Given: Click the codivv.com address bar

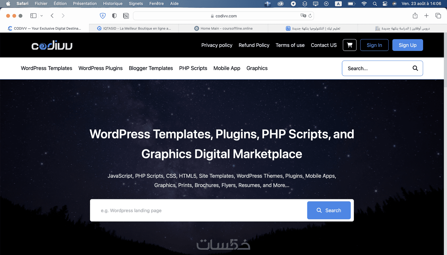Looking at the screenshot, I should coord(223,16).
